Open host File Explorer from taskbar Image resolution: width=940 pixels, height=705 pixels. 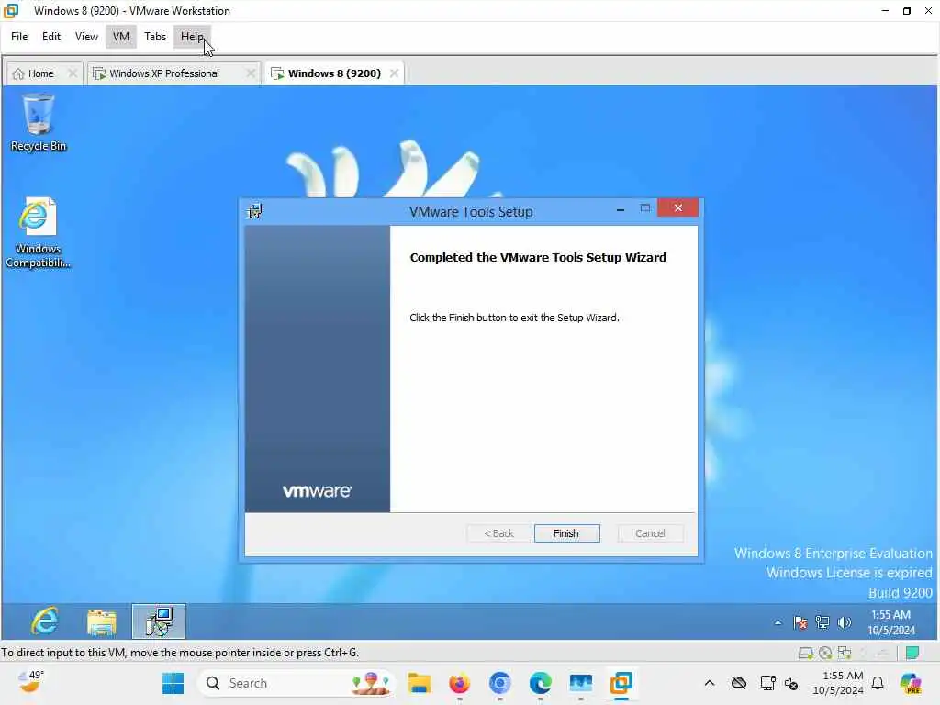(x=419, y=683)
